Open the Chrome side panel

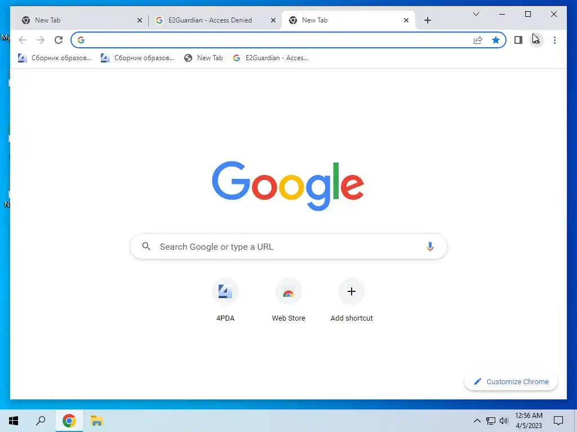pyautogui.click(x=518, y=40)
